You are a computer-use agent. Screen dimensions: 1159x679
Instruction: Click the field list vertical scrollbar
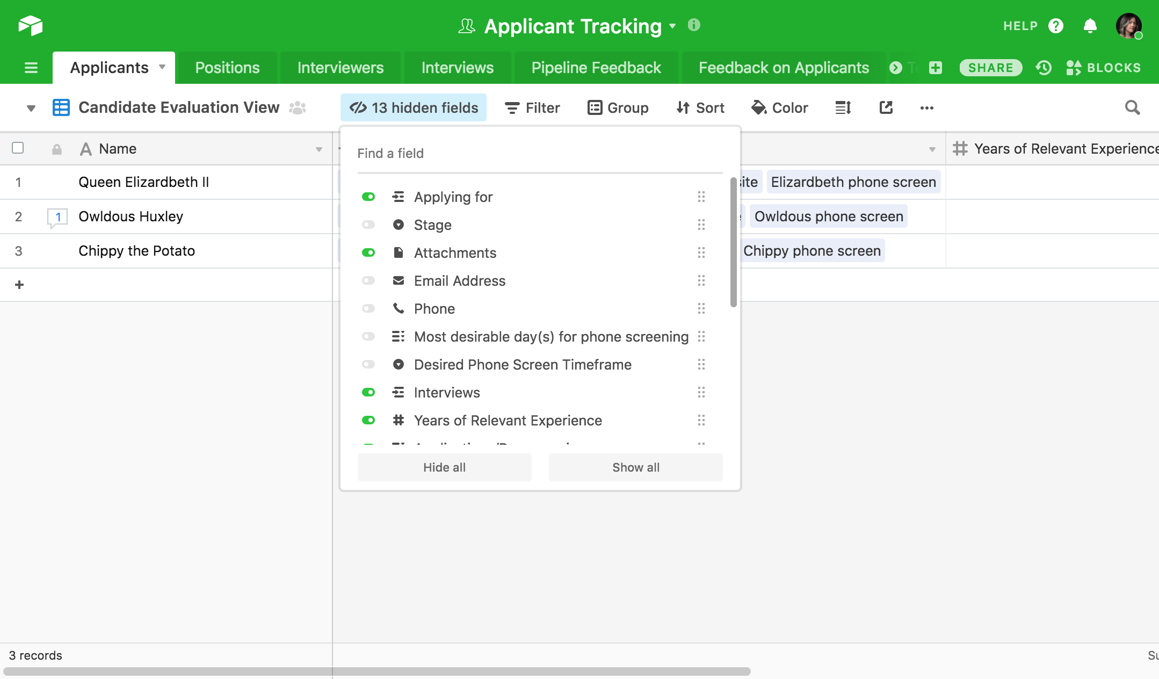tap(734, 243)
